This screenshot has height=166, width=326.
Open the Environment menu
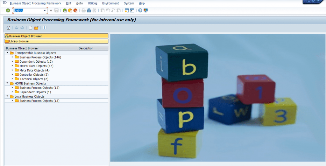click(x=110, y=3)
